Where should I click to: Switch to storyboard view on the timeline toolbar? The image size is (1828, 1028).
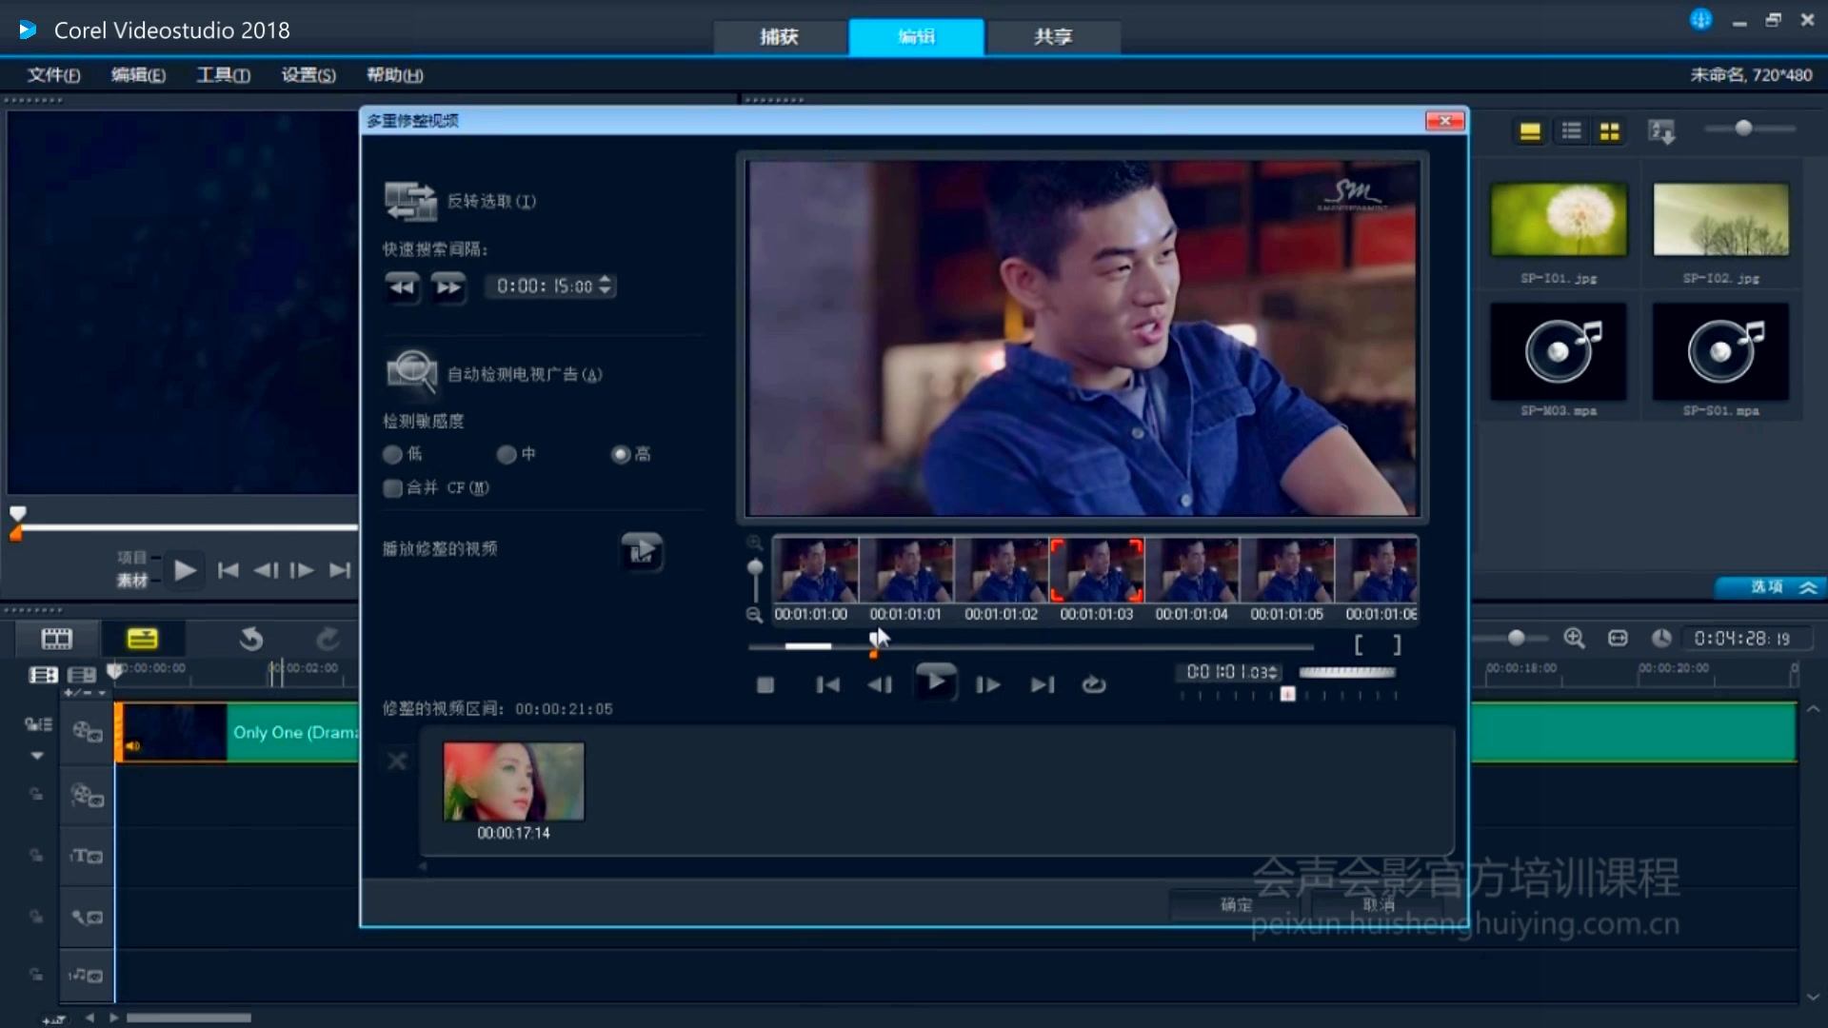tap(56, 638)
